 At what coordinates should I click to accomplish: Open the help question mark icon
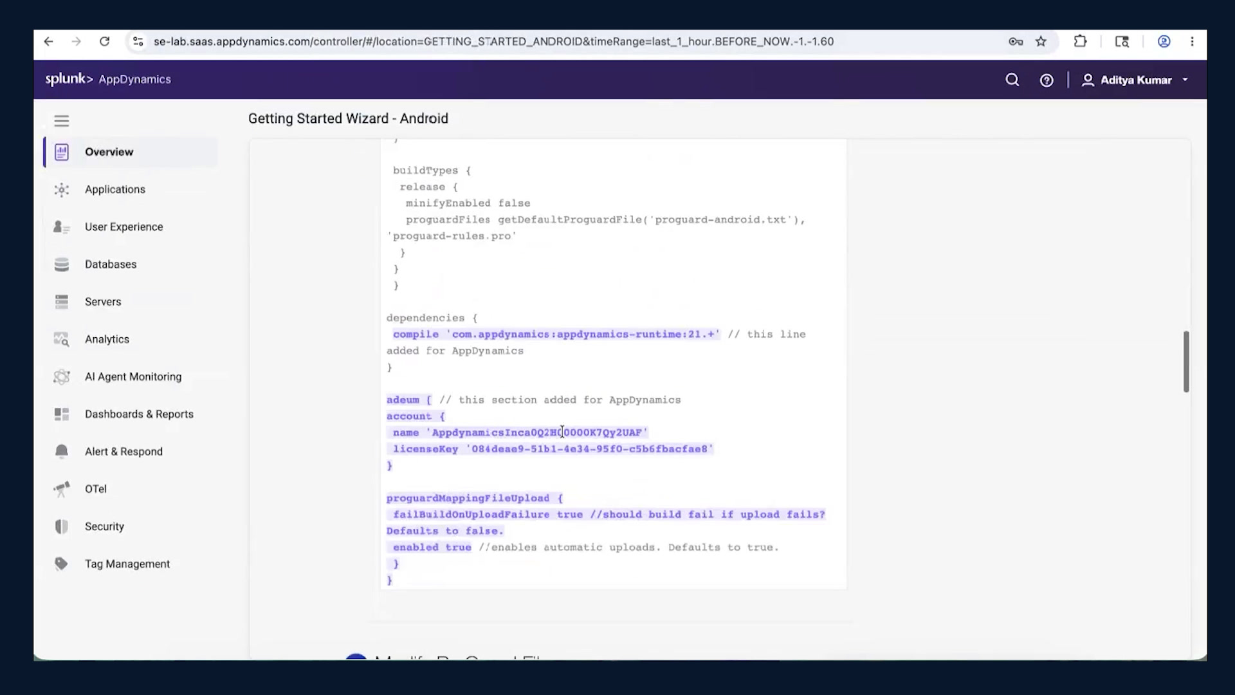(x=1047, y=80)
